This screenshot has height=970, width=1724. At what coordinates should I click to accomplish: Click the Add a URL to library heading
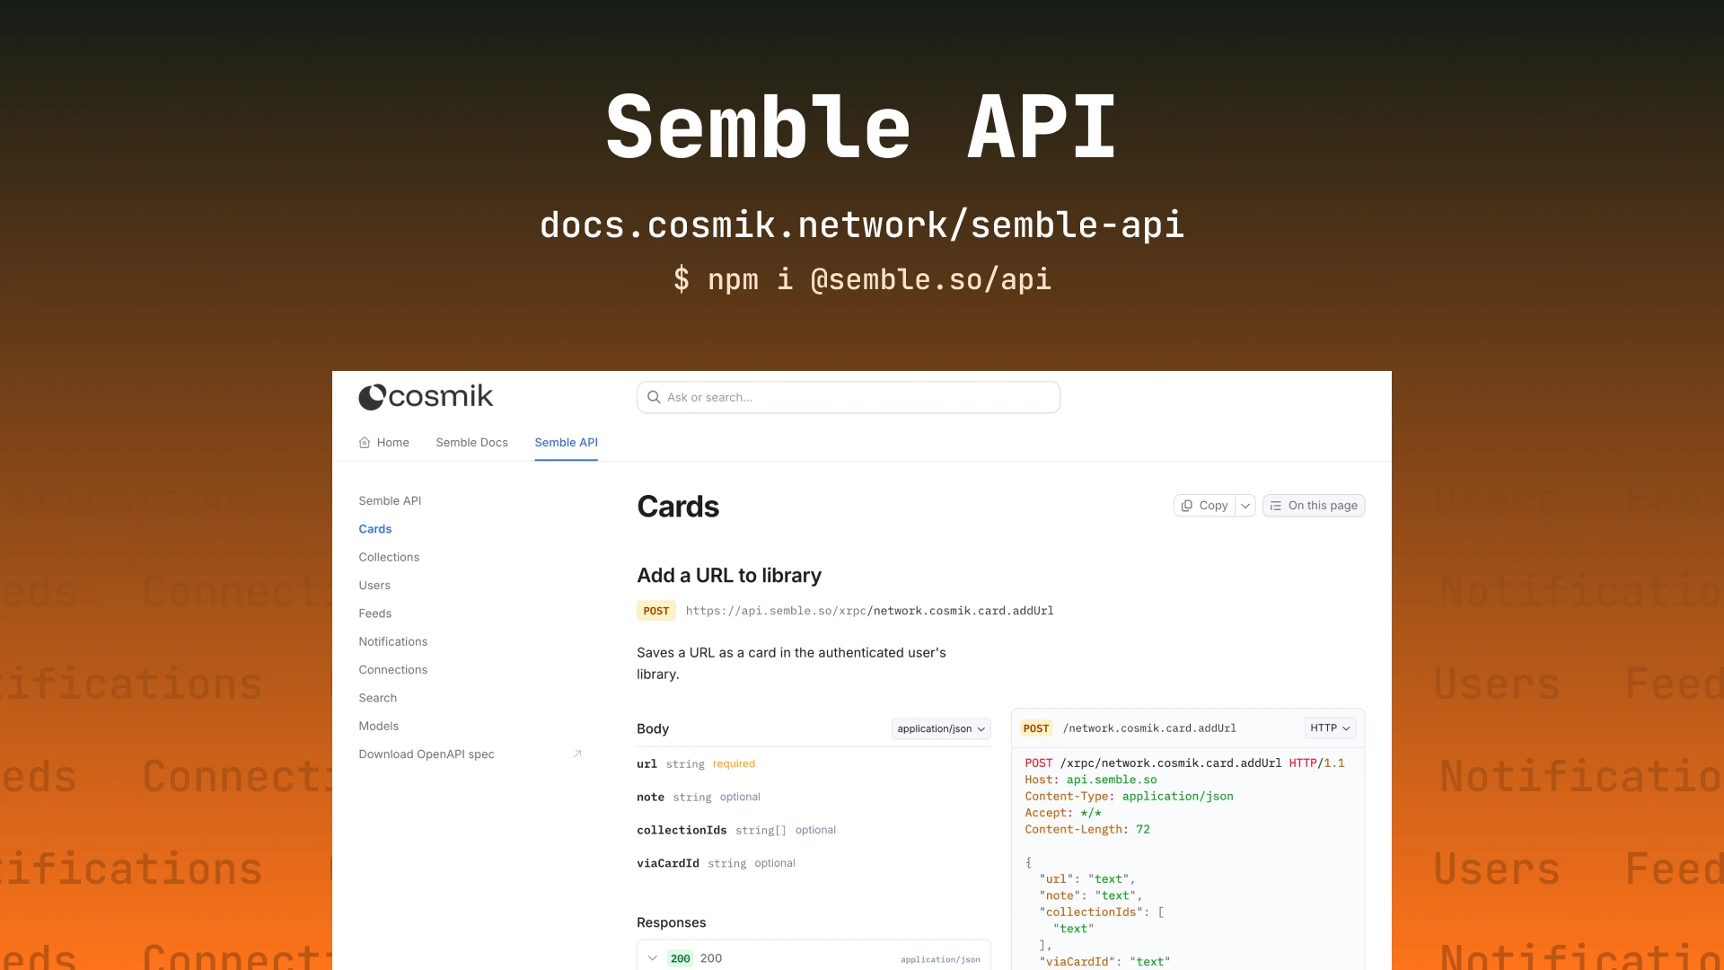tap(729, 576)
